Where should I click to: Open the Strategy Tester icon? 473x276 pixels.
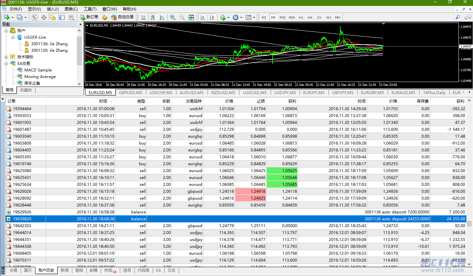pyautogui.click(x=71, y=17)
